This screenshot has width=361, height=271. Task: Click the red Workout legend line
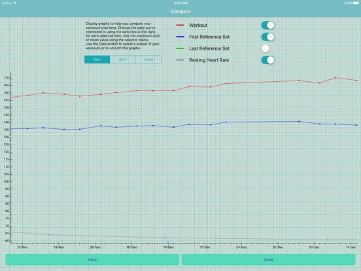[x=180, y=25]
